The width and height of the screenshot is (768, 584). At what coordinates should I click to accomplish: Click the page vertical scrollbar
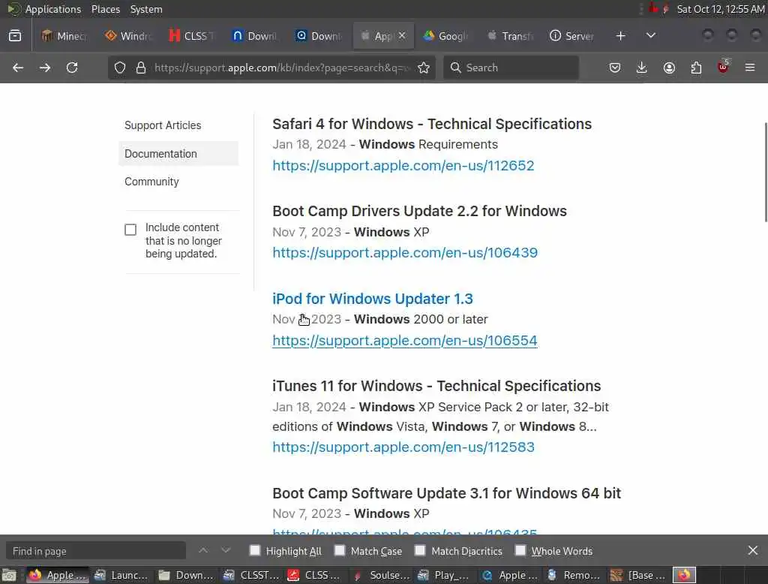pos(765,172)
